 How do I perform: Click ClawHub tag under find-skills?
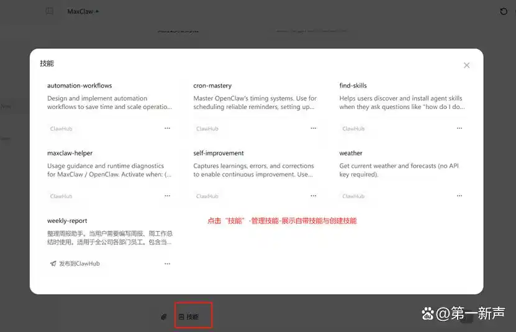pyautogui.click(x=353, y=129)
